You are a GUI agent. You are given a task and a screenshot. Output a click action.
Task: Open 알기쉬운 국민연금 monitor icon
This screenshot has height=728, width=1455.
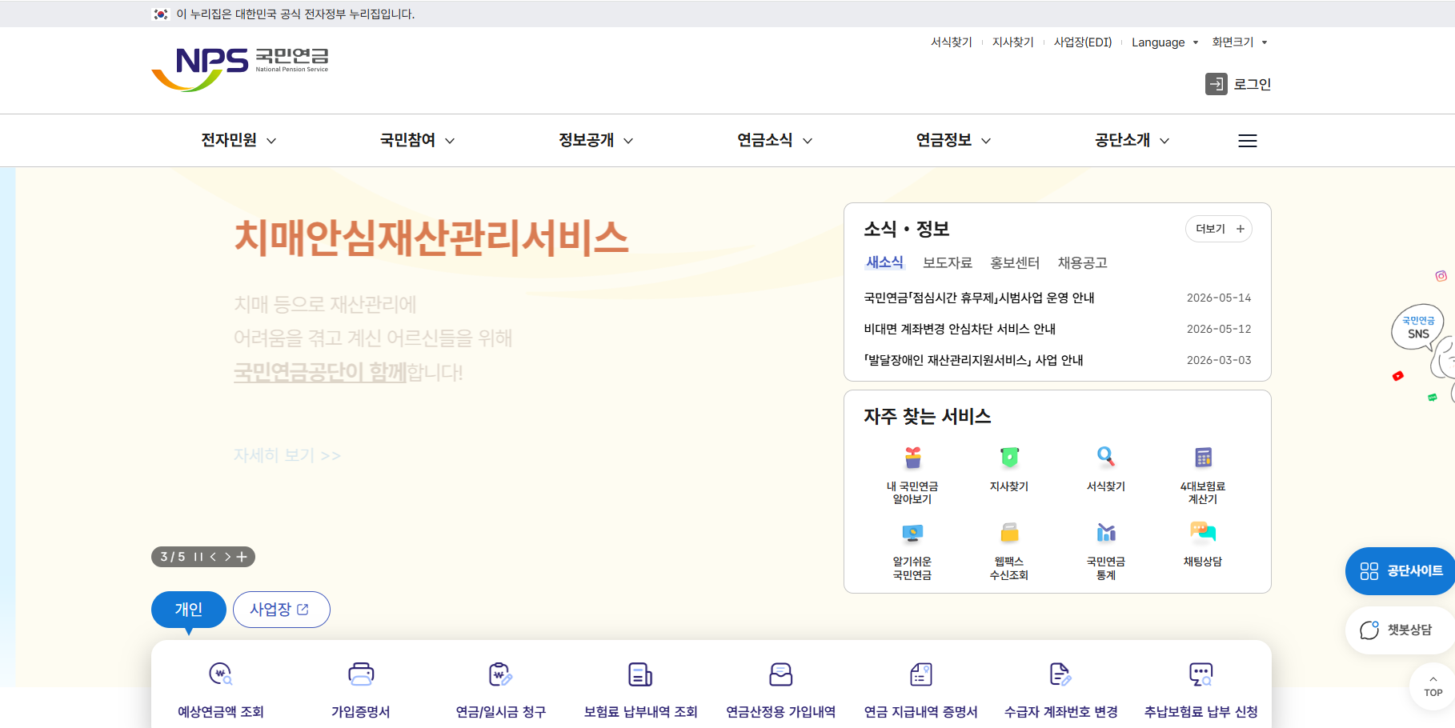(912, 533)
